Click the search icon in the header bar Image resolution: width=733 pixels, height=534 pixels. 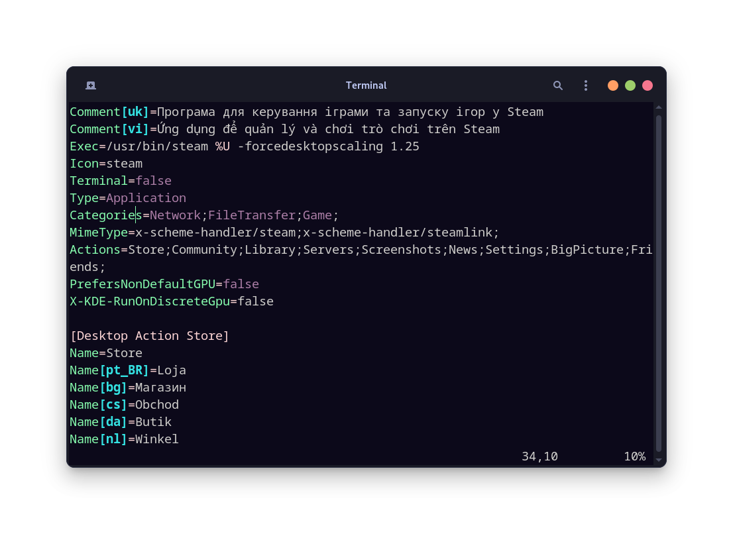pyautogui.click(x=557, y=85)
